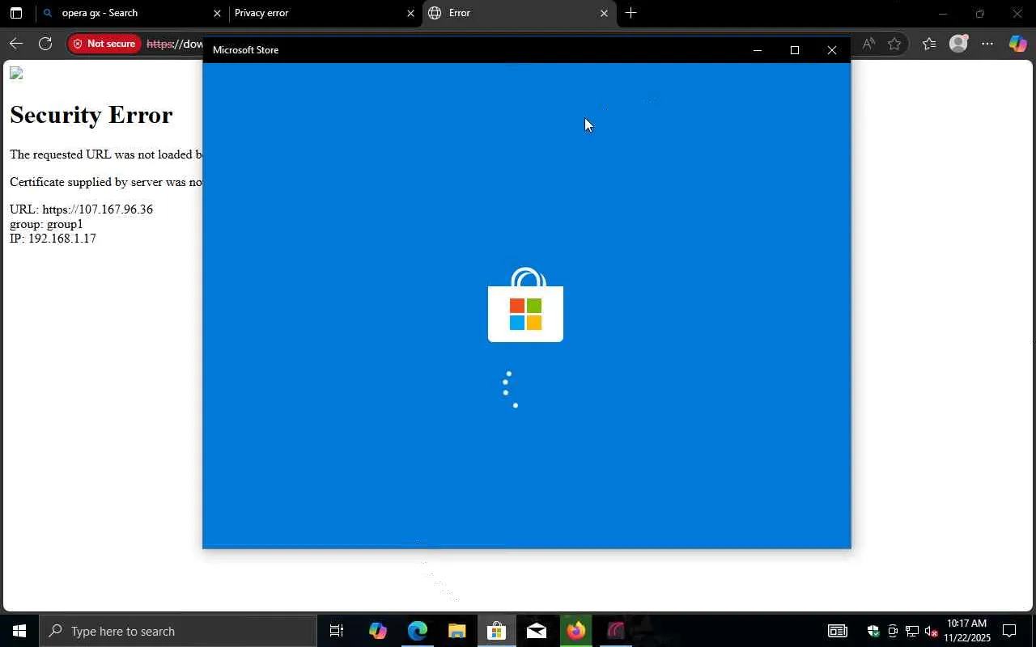Click the "Type here to search" box
This screenshot has height=647, width=1036.
178,631
